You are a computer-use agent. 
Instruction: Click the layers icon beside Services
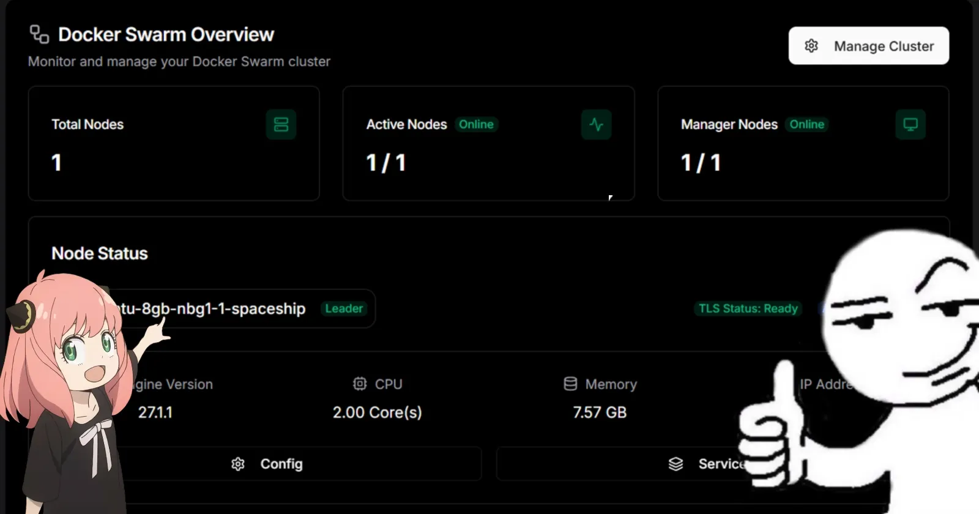click(x=676, y=464)
